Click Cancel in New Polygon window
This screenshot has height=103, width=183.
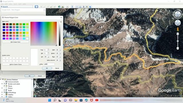click(40, 76)
